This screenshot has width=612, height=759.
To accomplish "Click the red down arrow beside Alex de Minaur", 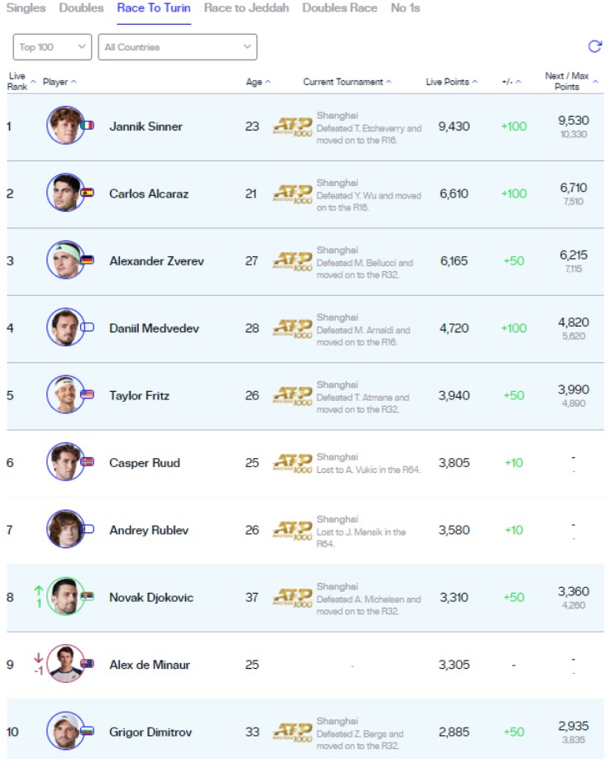I will coord(38,658).
